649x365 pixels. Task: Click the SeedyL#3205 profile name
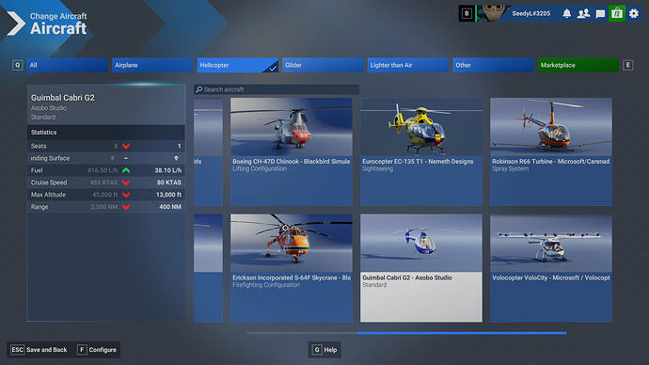click(x=531, y=14)
